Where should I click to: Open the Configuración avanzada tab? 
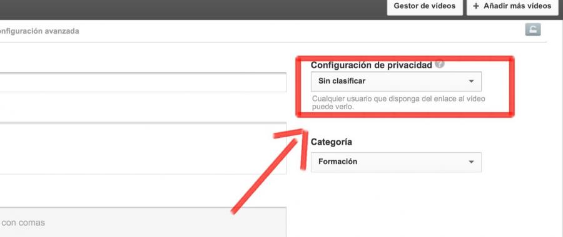(39, 31)
